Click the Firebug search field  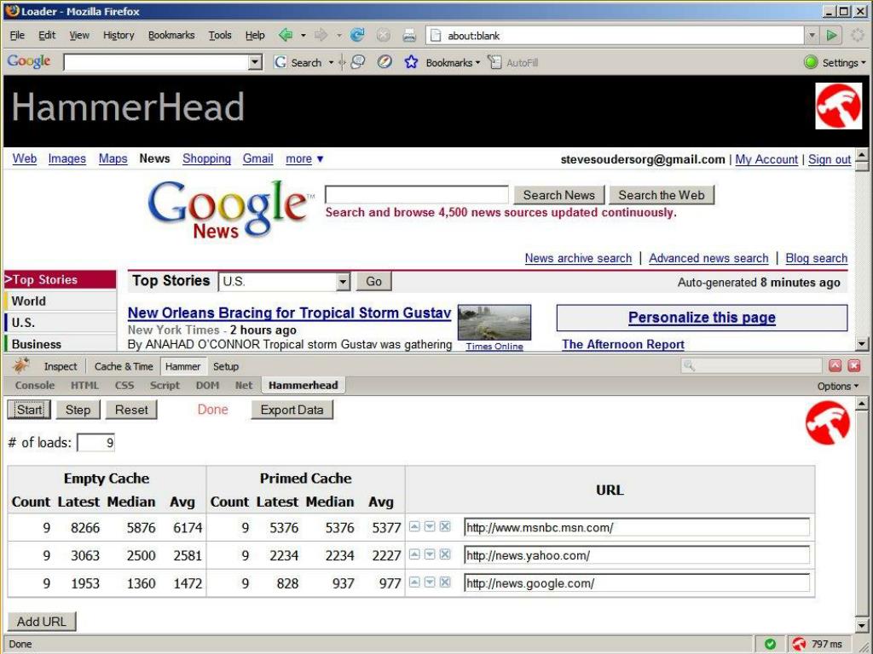point(751,365)
